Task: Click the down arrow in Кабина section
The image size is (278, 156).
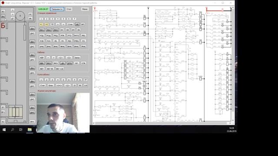Action: [53, 58]
